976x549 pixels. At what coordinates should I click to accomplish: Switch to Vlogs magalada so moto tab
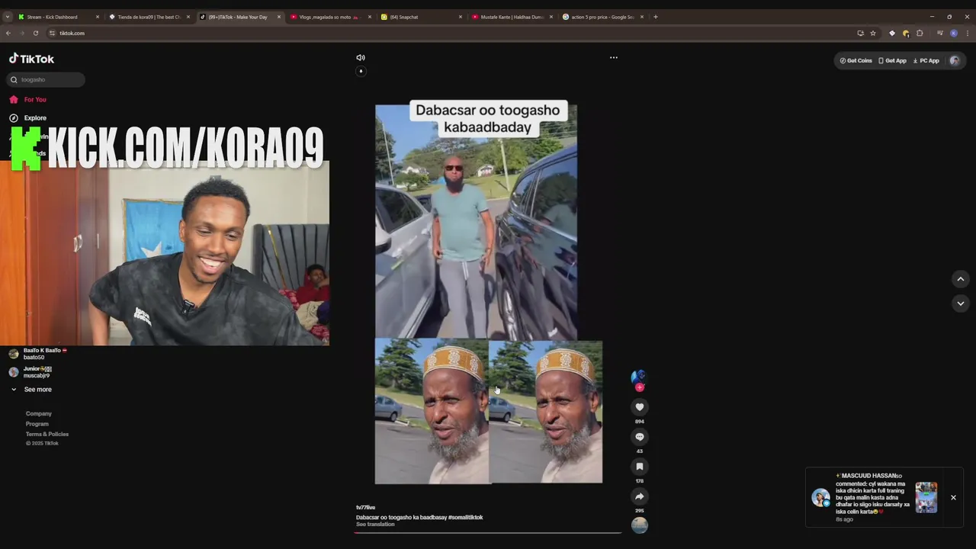329,17
